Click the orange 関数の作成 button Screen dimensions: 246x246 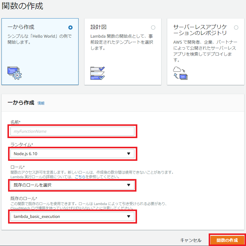click(227, 240)
